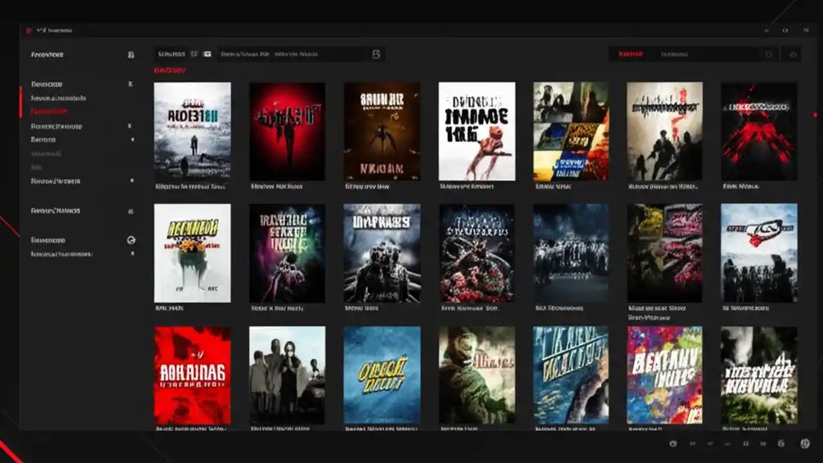
Task: Open the red heading tab above the movie grid
Action: click(170, 70)
